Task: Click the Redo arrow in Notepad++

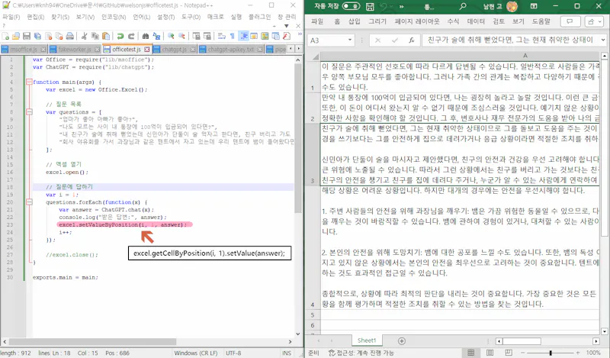Action: pos(131,36)
